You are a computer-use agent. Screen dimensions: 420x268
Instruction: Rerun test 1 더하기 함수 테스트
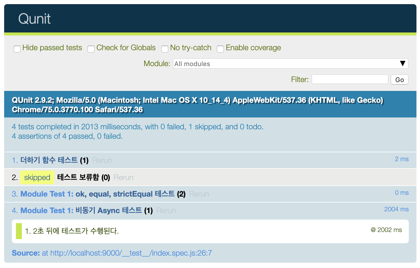point(102,160)
